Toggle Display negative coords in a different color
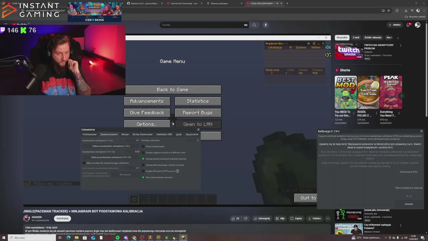The image size is (428, 241). [143, 153]
